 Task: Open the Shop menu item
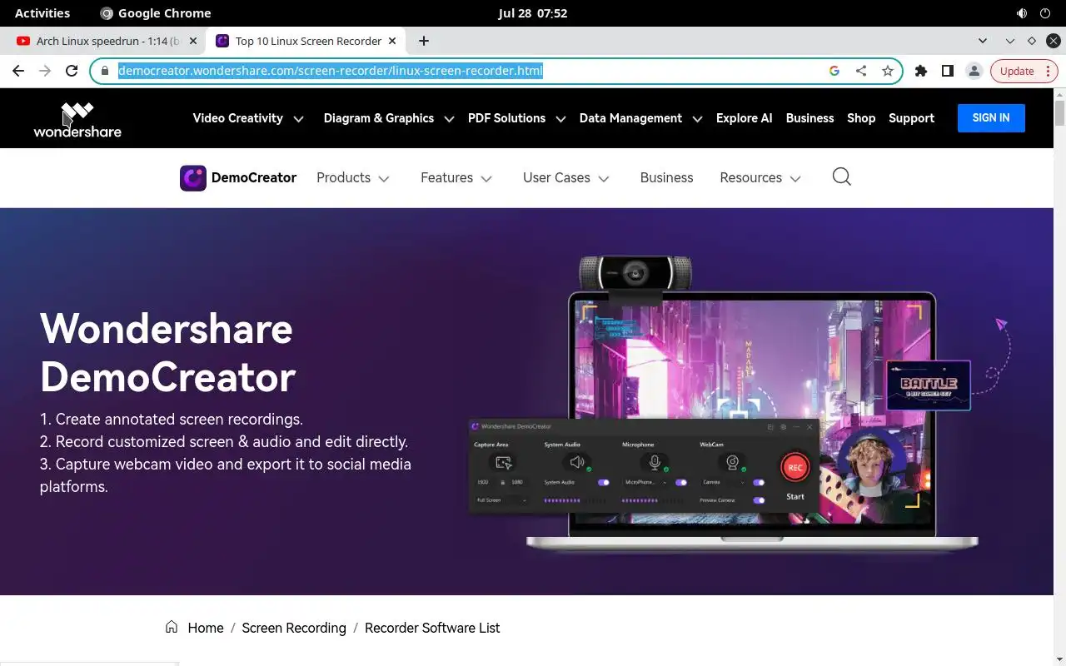click(x=861, y=118)
